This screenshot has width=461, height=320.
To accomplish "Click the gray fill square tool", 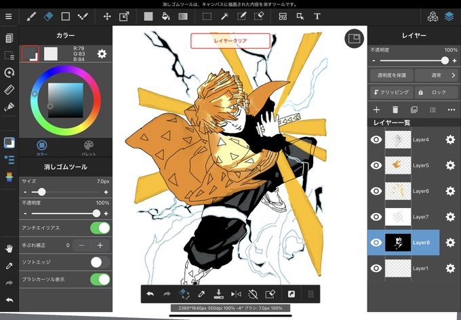I will 148,16.
